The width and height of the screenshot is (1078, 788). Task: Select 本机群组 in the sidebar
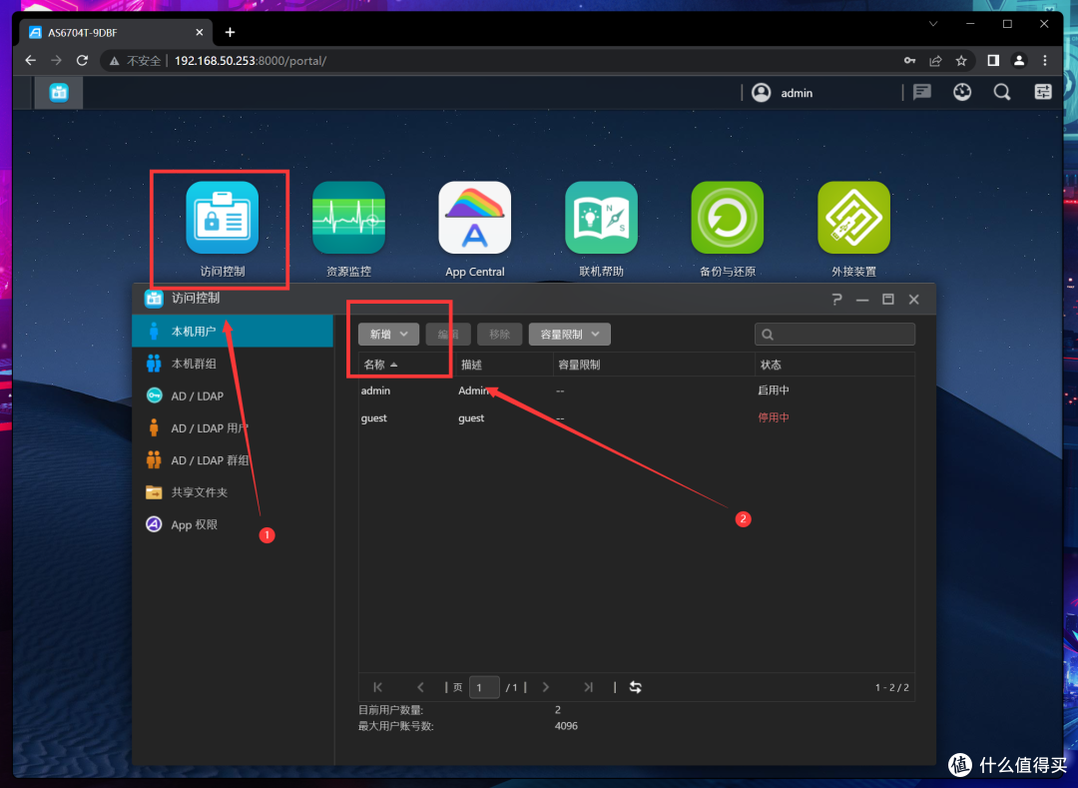click(194, 364)
